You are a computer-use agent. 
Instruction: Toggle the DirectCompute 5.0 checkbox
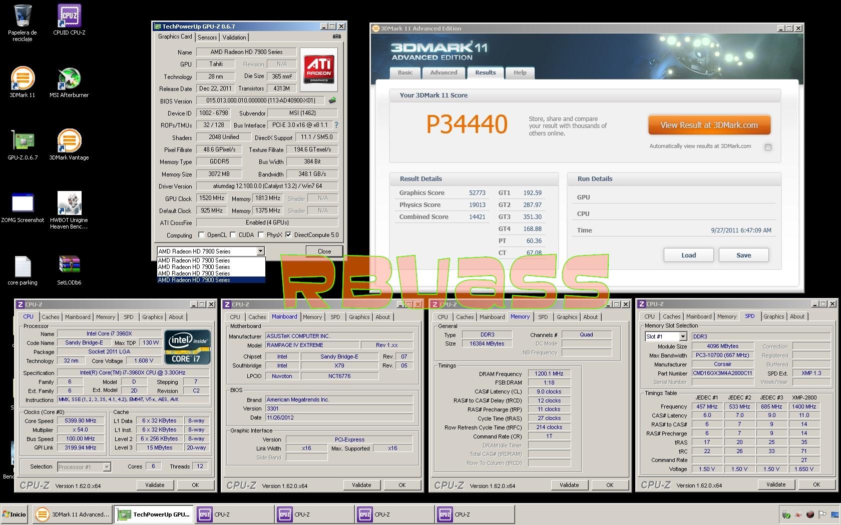(x=288, y=234)
